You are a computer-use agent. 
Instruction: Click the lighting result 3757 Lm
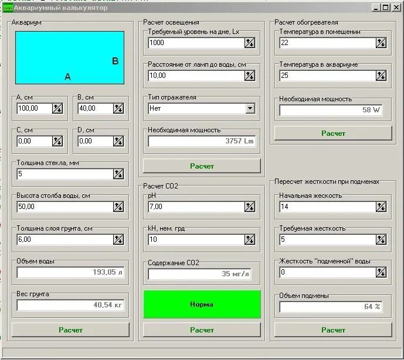click(x=202, y=141)
